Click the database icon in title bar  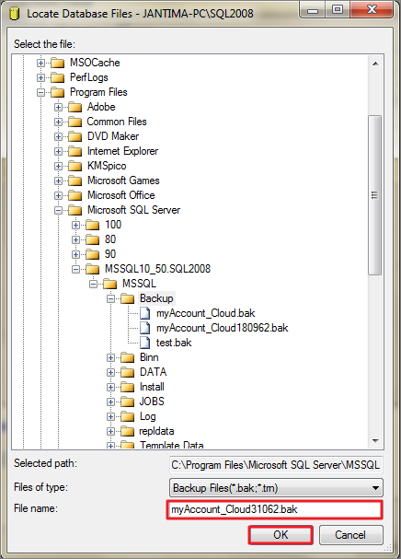point(14,14)
